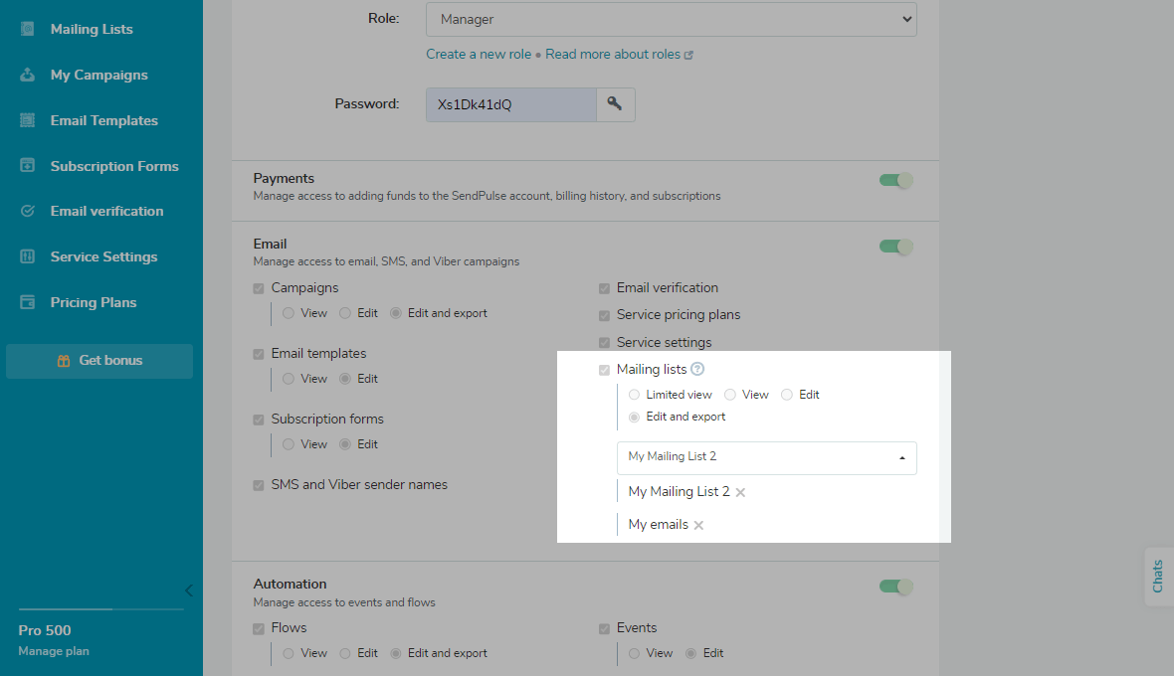The width and height of the screenshot is (1174, 676).
Task: Click the help icon beside Mailing lists
Action: (x=697, y=369)
